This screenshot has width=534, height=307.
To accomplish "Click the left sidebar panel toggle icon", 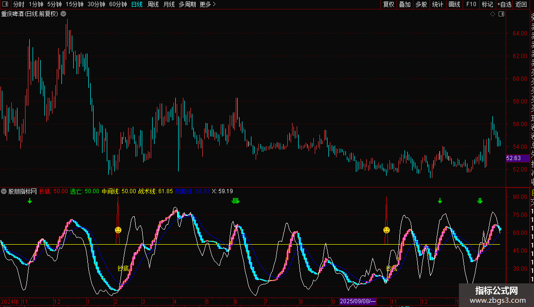I will pos(6,4).
